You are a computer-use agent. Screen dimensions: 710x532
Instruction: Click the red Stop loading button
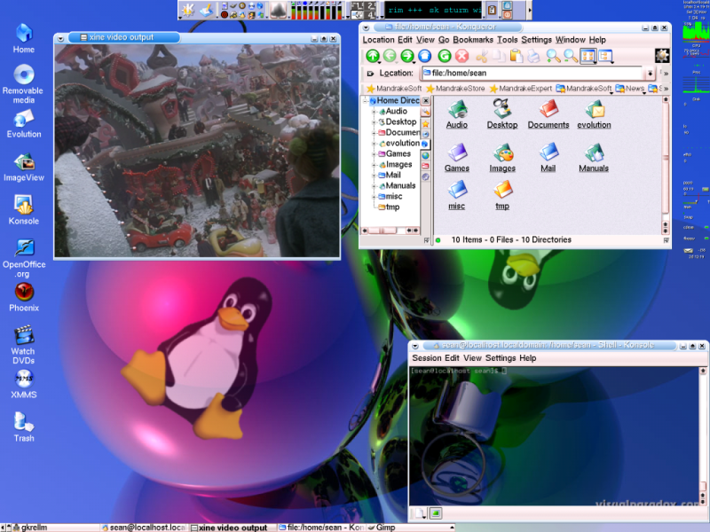tap(461, 56)
